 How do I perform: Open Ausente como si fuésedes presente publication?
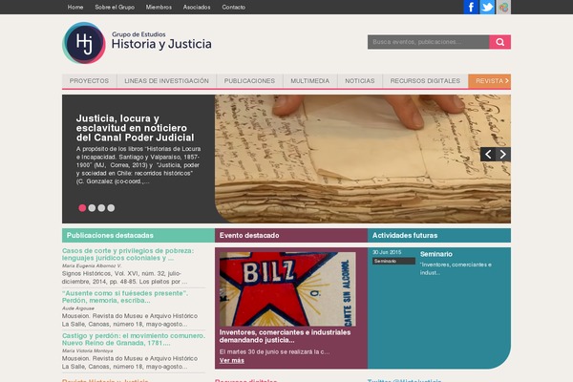(x=125, y=296)
